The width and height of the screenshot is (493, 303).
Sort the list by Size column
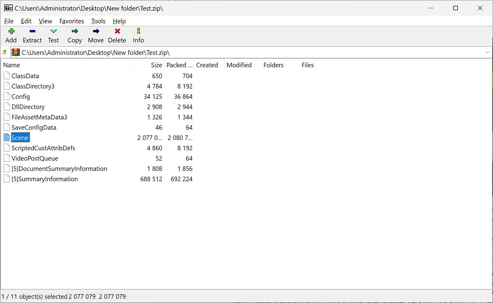(156, 65)
